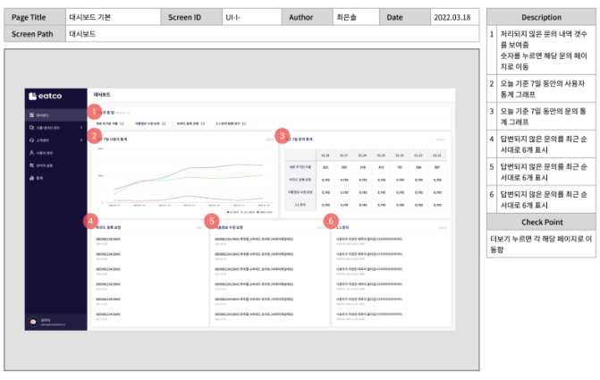
Task: Click 더보기 in 7일 사용자 통계 panel
Action: click(x=269, y=139)
